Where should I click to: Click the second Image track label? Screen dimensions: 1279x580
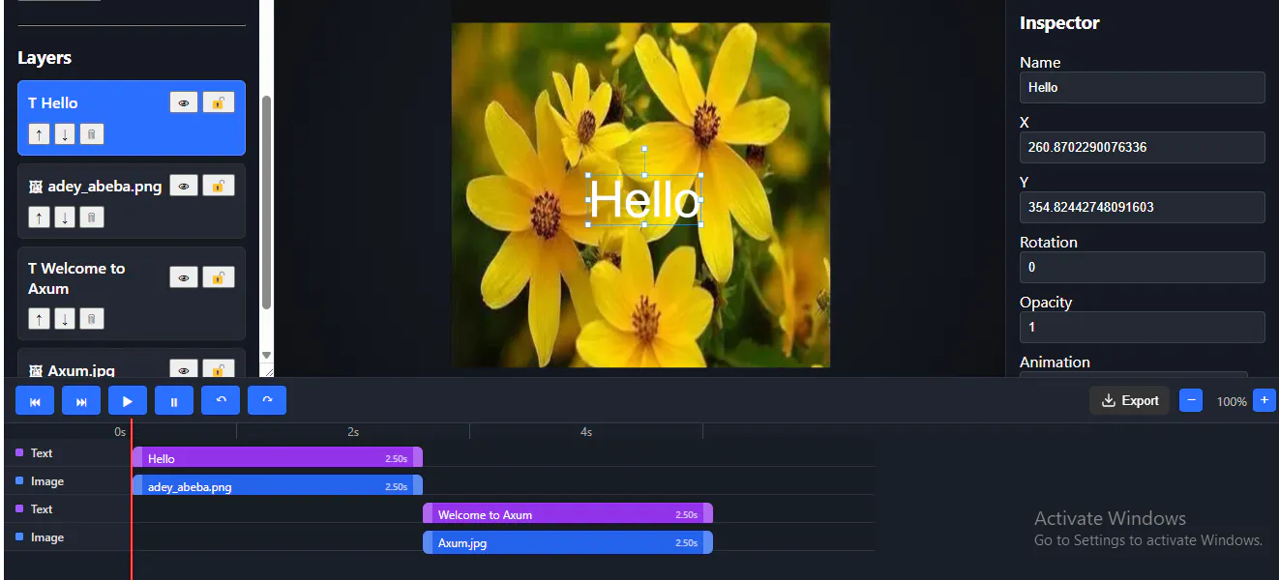[x=46, y=536]
